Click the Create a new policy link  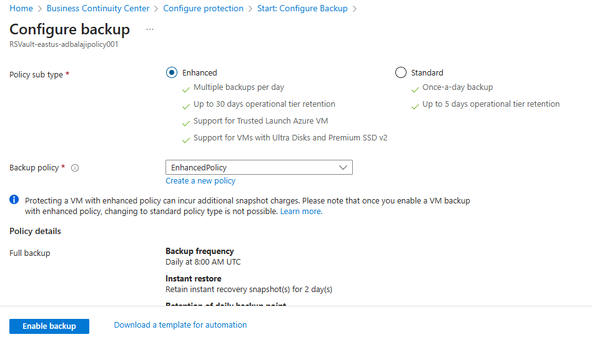click(200, 181)
